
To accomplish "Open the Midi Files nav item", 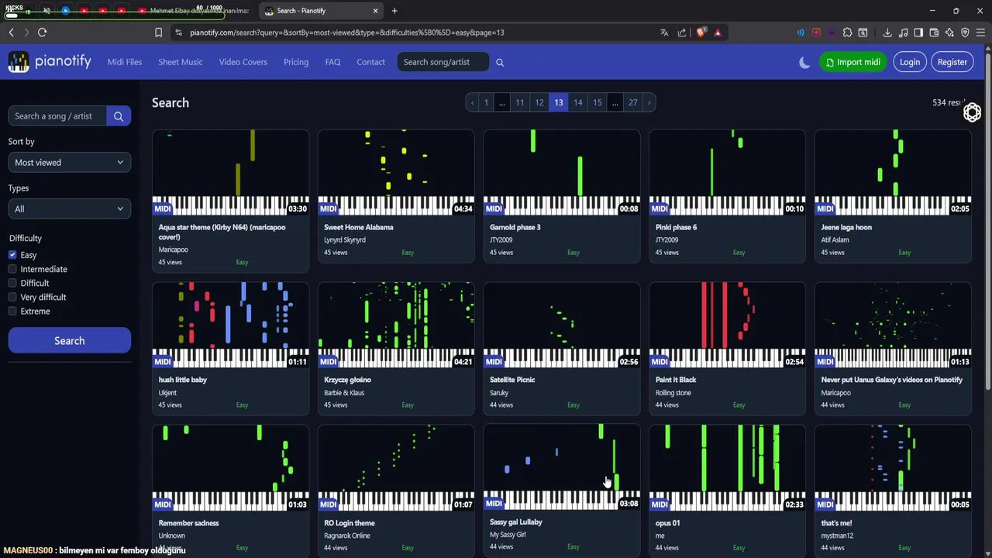I will pyautogui.click(x=125, y=62).
